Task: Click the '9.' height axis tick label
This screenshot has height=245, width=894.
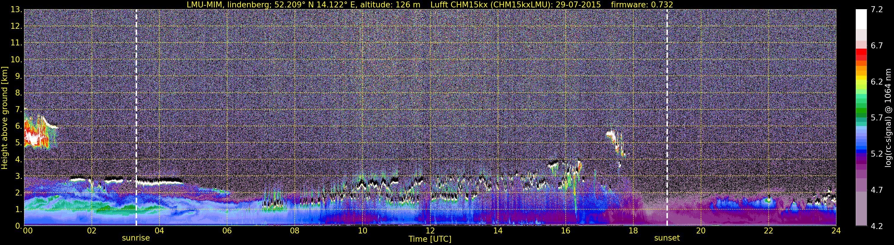Action: coord(18,76)
